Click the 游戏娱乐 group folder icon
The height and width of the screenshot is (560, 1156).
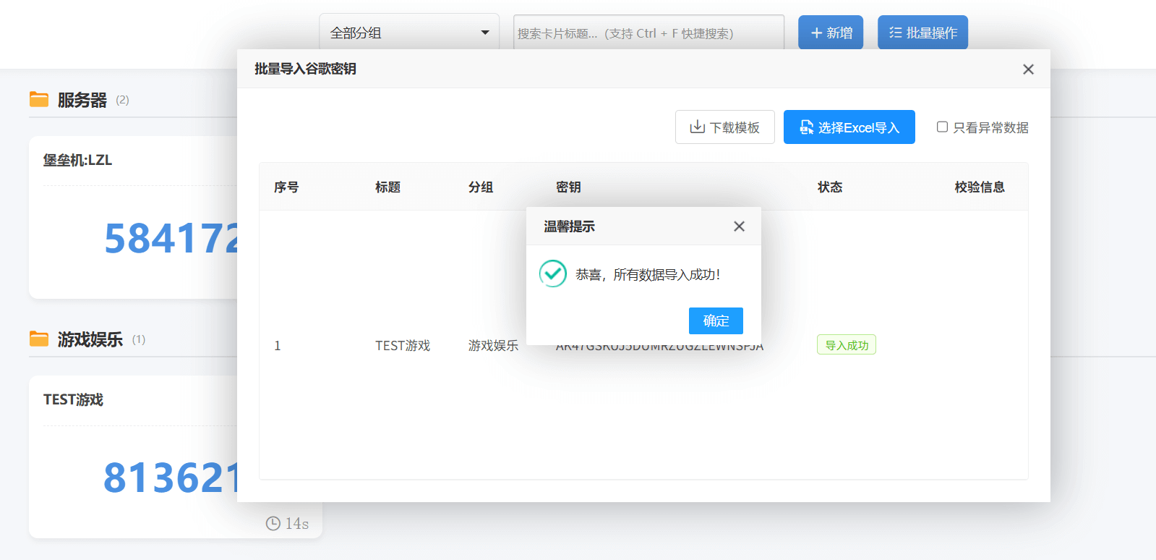click(x=39, y=339)
